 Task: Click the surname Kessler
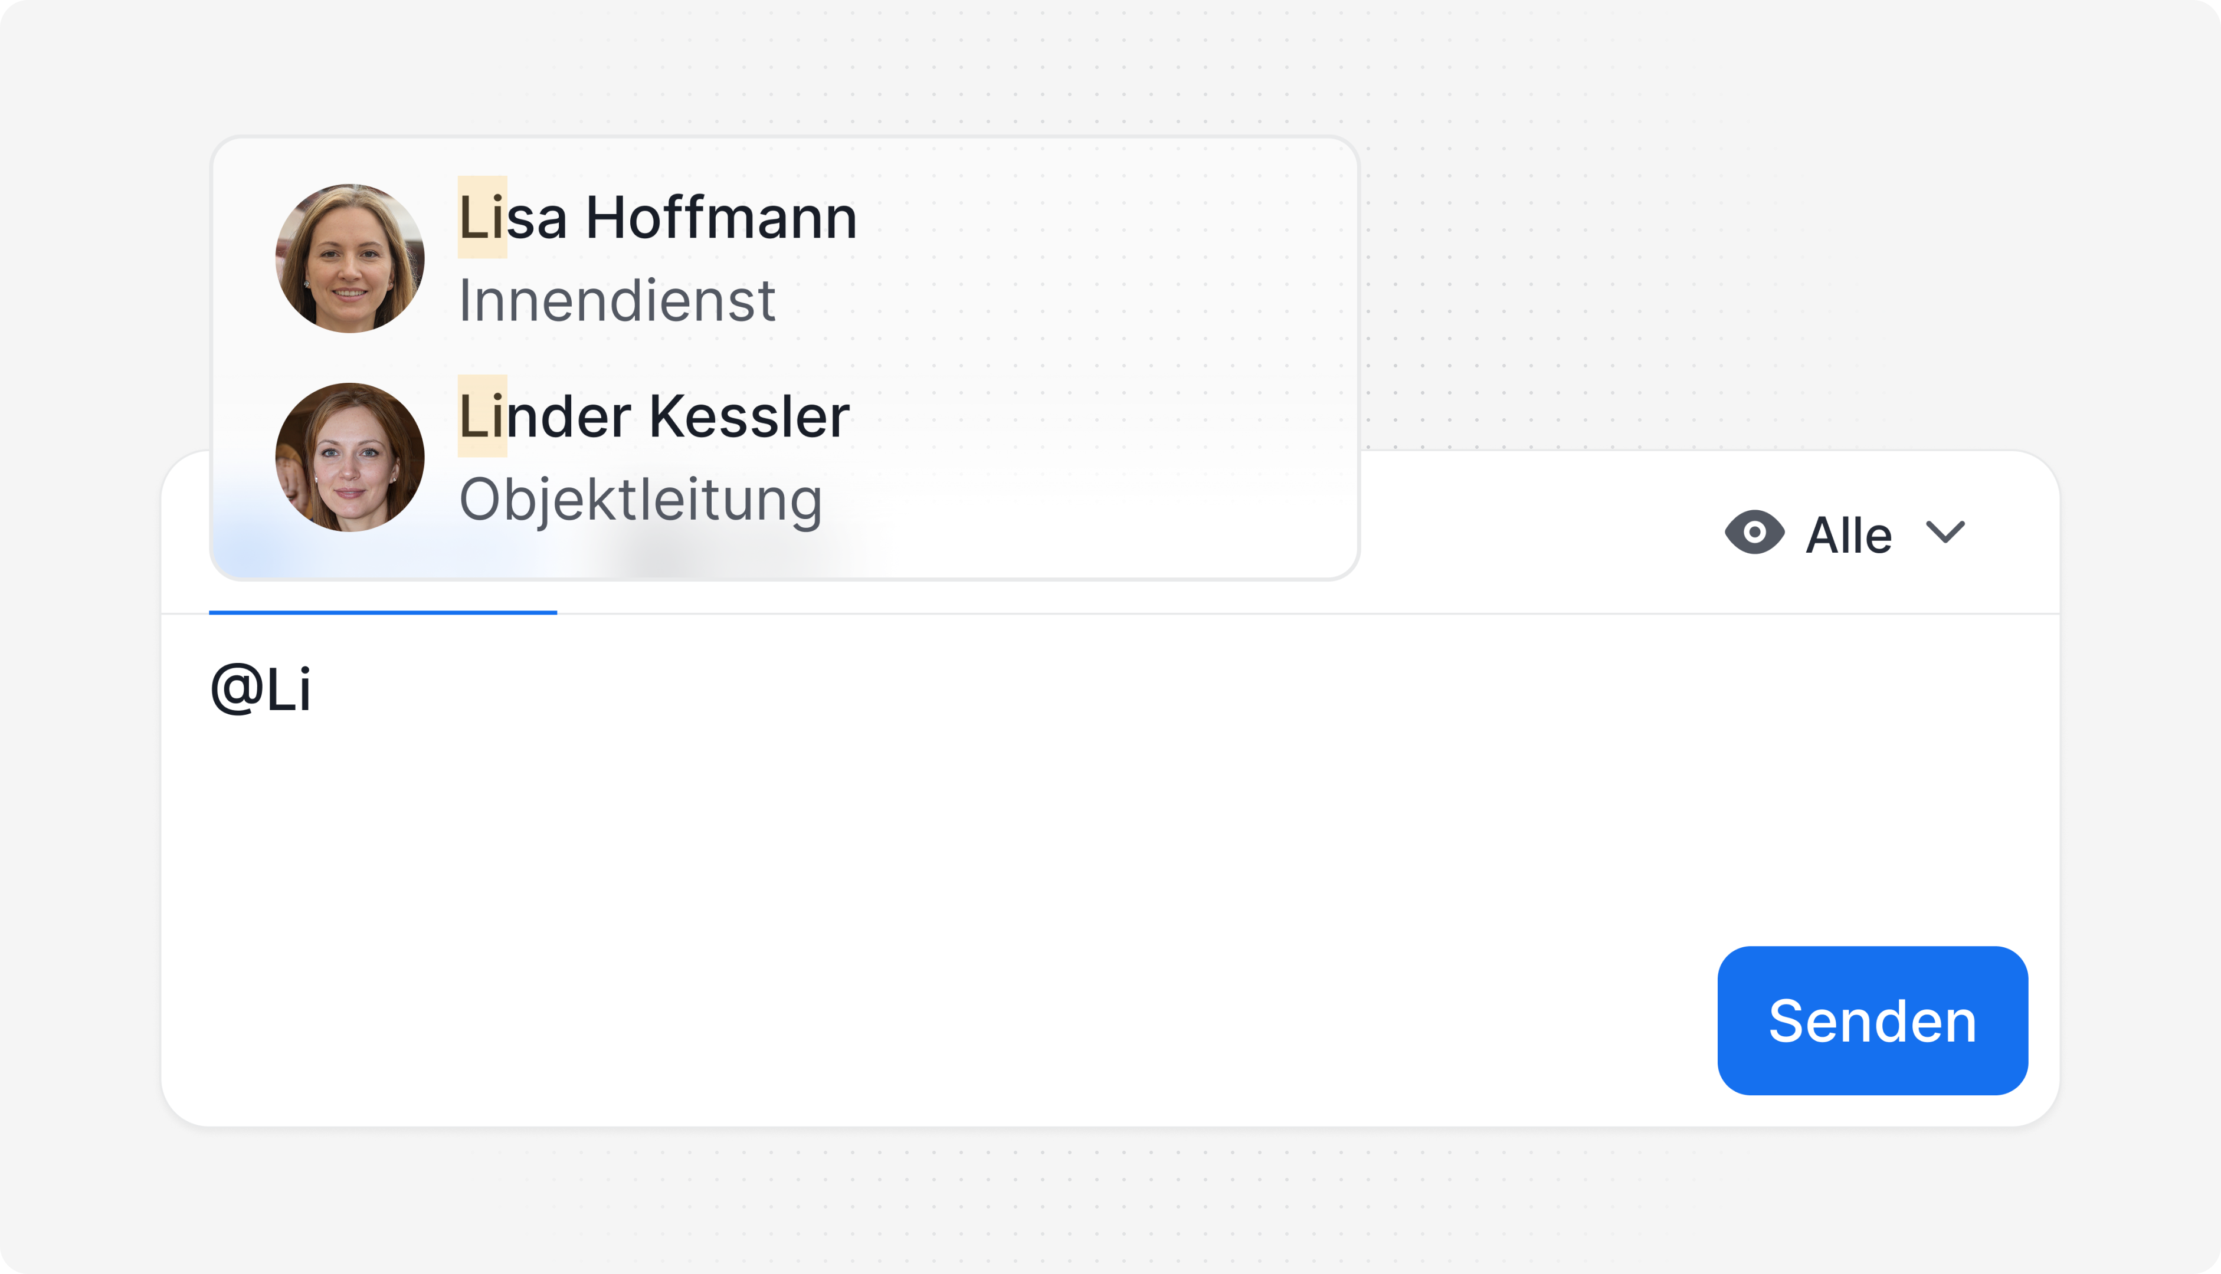pyautogui.click(x=748, y=416)
